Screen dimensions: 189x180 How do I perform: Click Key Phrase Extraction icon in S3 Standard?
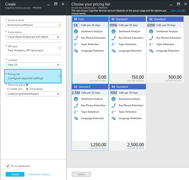(x=76, y=105)
